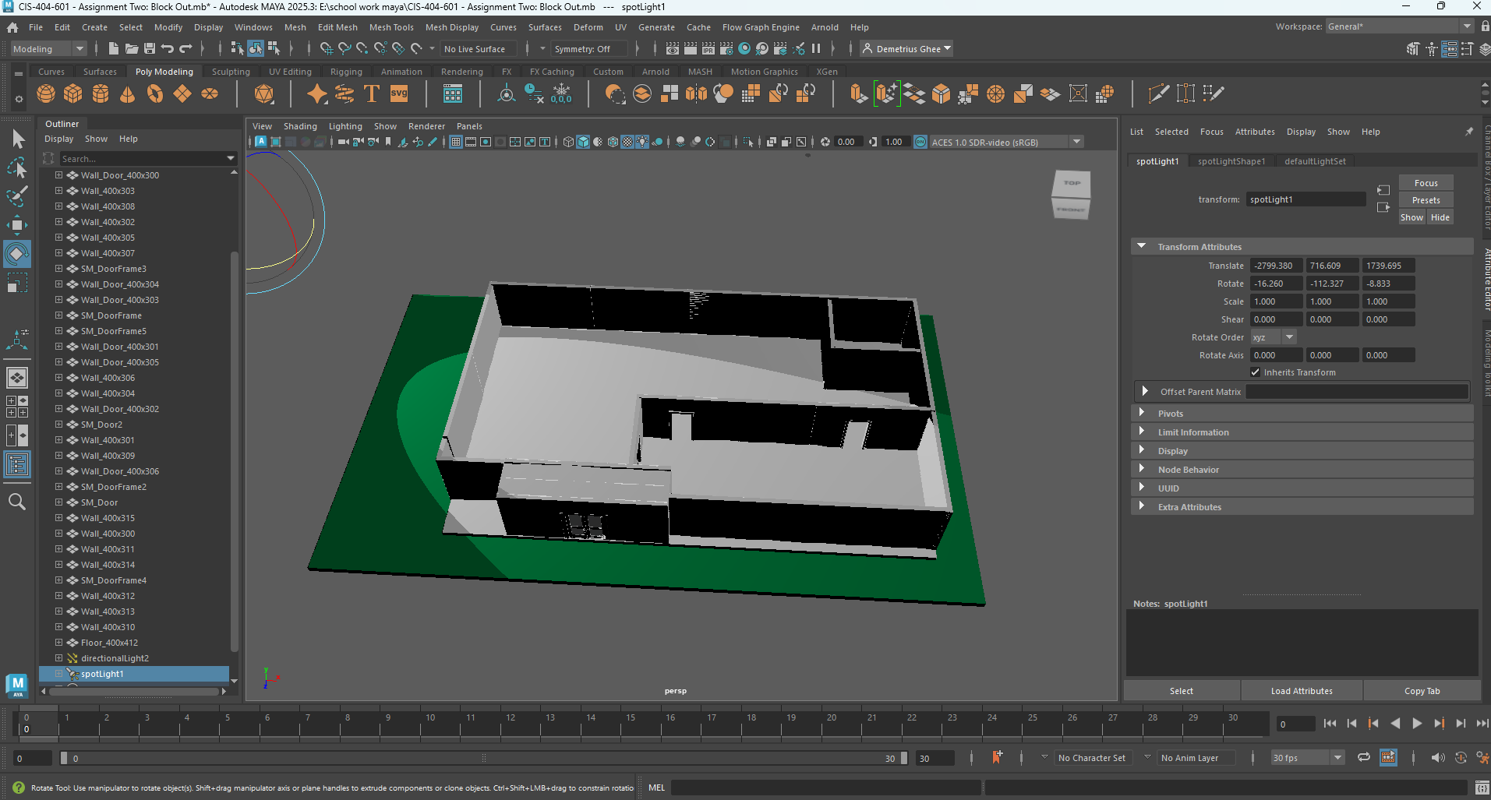Create a polygon sphere from the Poly Modeling shelf
This screenshot has width=1491, height=800.
click(45, 93)
